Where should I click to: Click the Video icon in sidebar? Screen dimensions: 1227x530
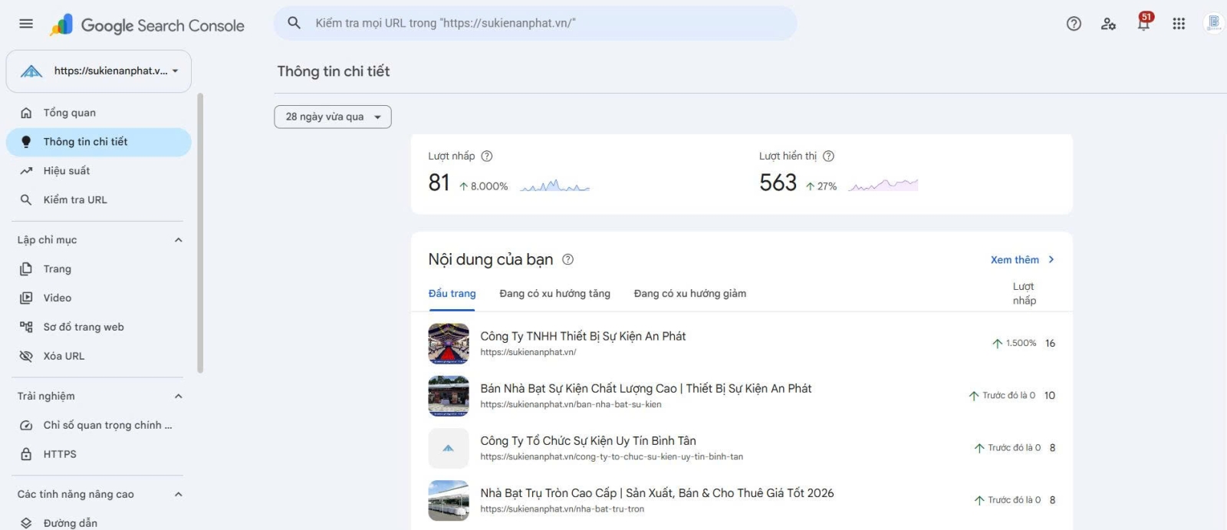pos(26,298)
